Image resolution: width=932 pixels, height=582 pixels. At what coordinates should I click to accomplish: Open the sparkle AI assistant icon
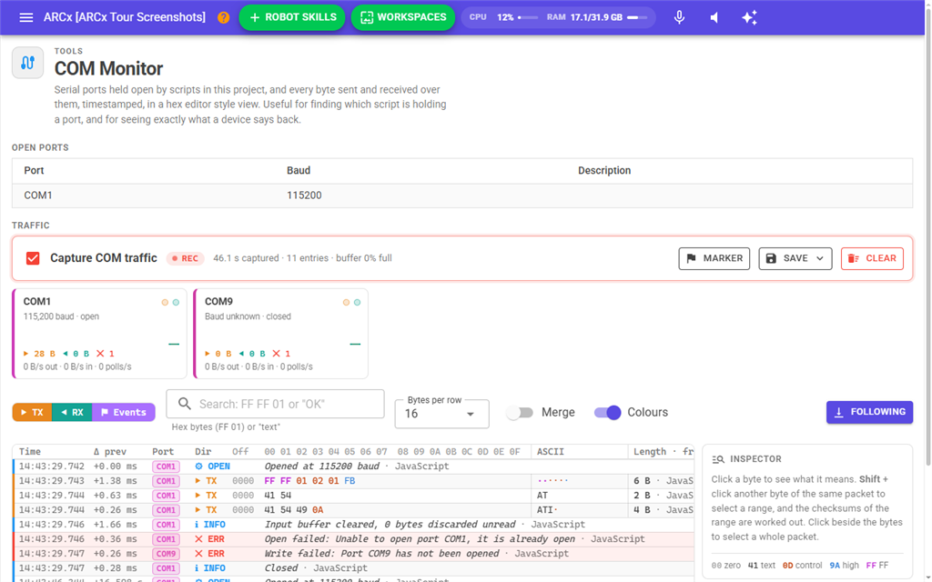tap(750, 17)
